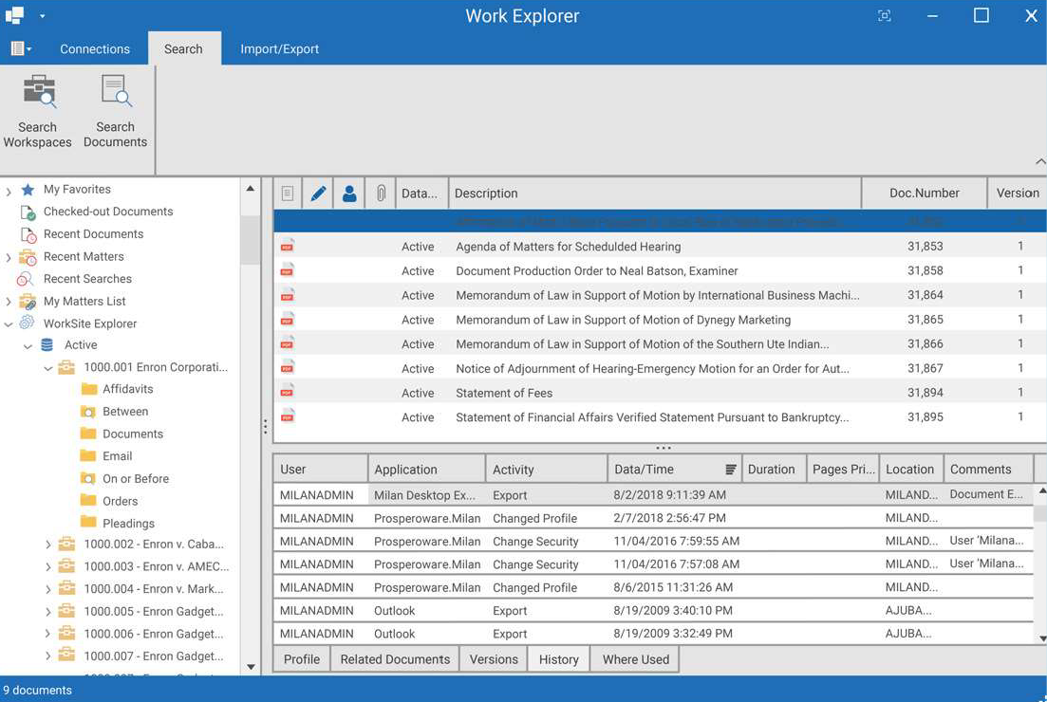Click the user column header icon
Screen dimensions: 1047x702
tap(349, 194)
